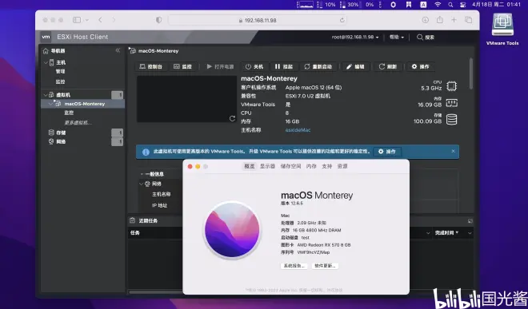528x309 pixels.
Task: Collapse the 一般信息 general information section
Action: [142, 174]
